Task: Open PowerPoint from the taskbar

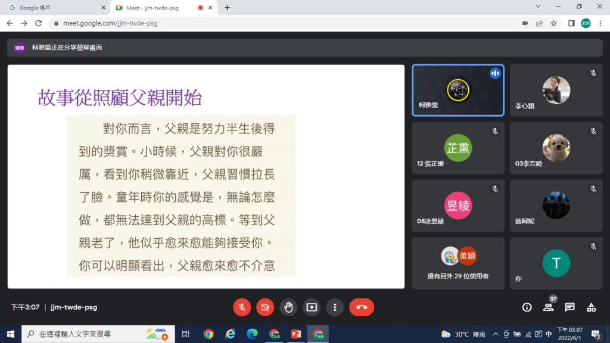Action: coord(296,334)
